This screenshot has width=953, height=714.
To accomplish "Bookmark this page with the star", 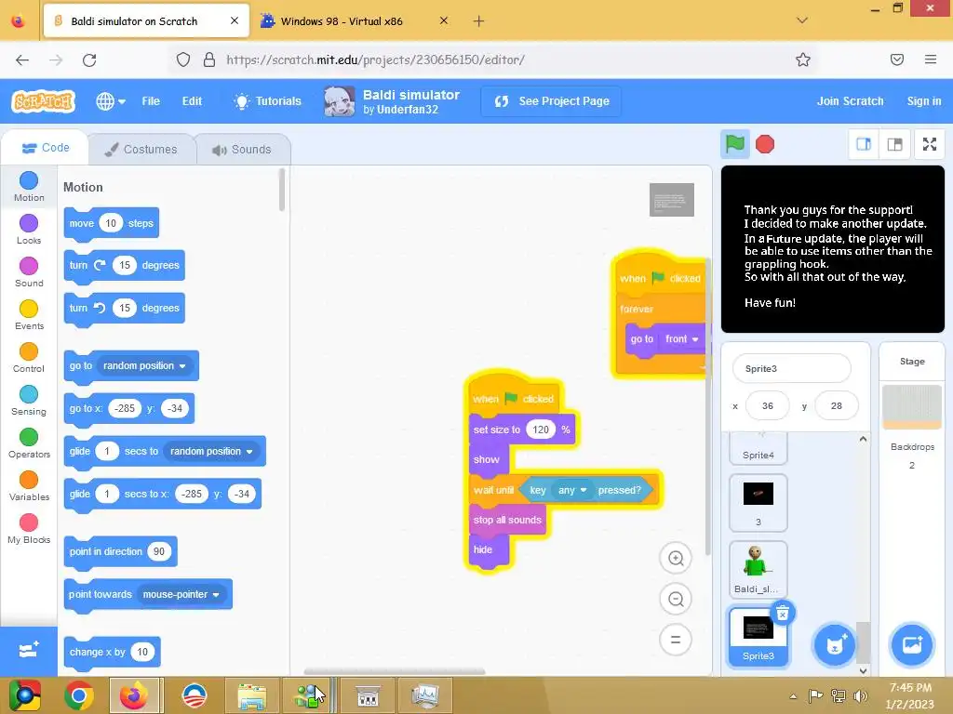I will click(x=803, y=59).
